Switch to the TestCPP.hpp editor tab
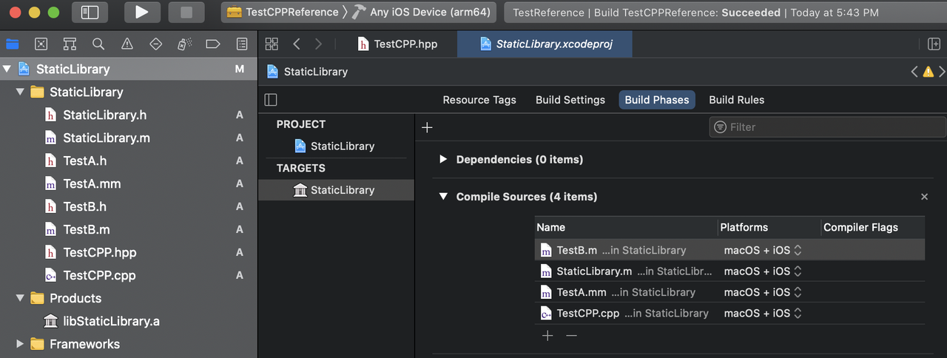947x358 pixels. point(397,44)
